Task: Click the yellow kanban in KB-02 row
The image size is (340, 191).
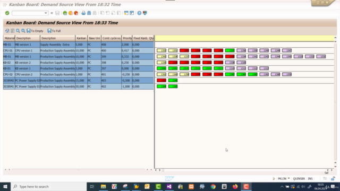Action: [161, 63]
